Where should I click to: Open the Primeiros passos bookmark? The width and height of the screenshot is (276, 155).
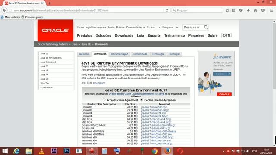point(32,17)
